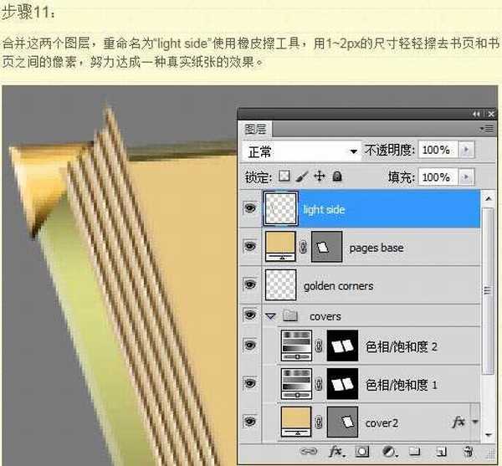Open the Layers panel options menu
Screen dimensions: 502x466
484,129
